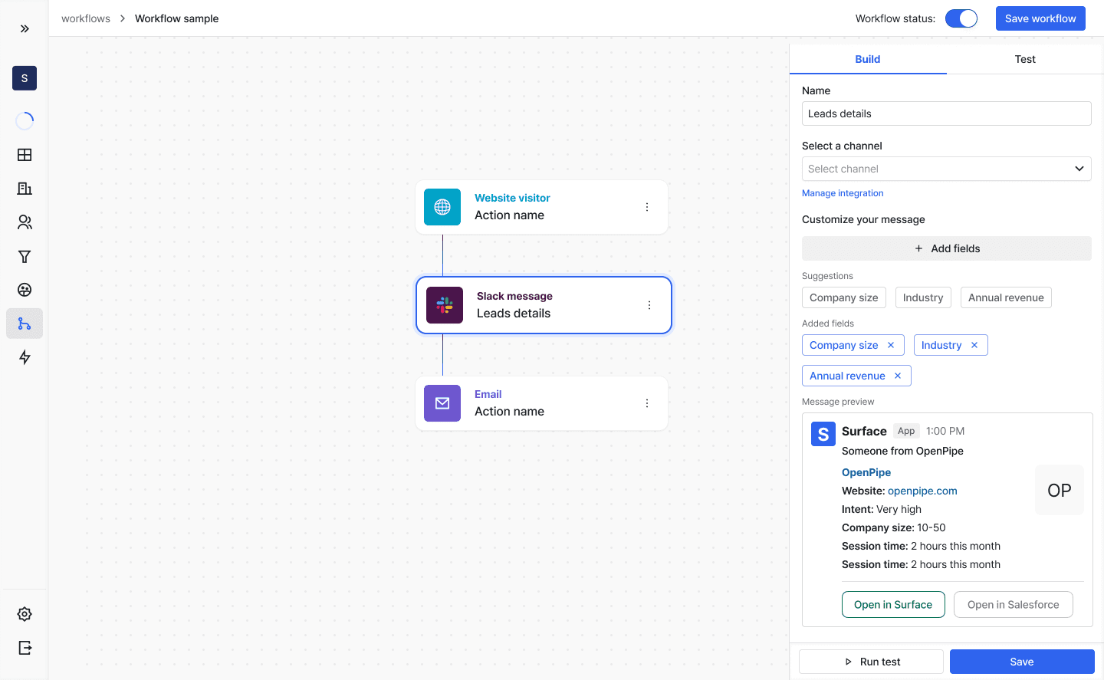Click the logout icon in sidebar
Viewport: 1104px width, 680px height.
click(25, 648)
